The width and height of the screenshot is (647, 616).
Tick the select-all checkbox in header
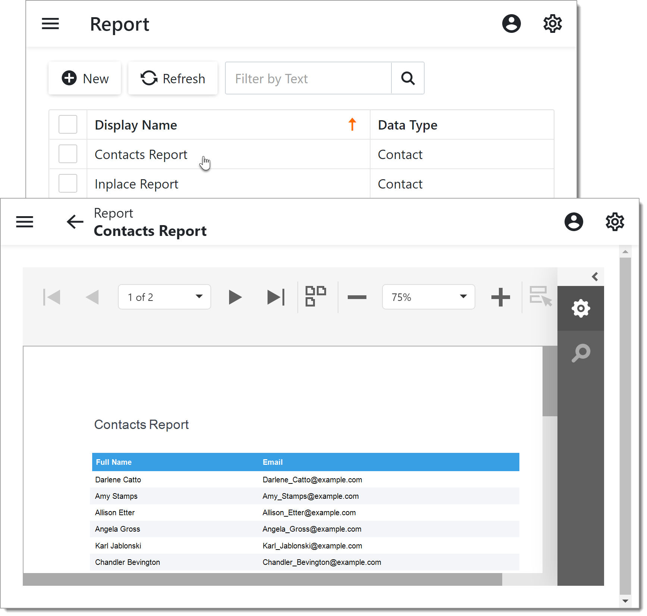coord(68,125)
